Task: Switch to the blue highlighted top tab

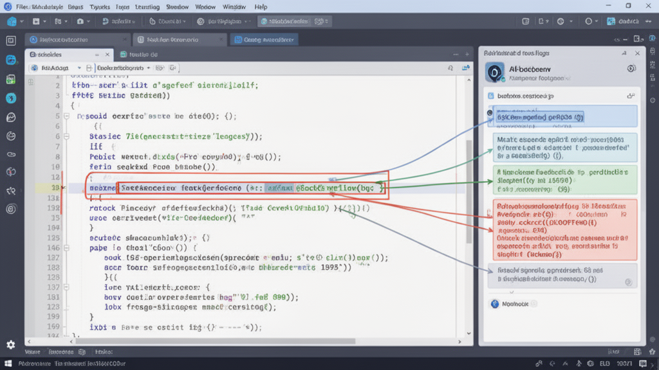Action: [264, 40]
